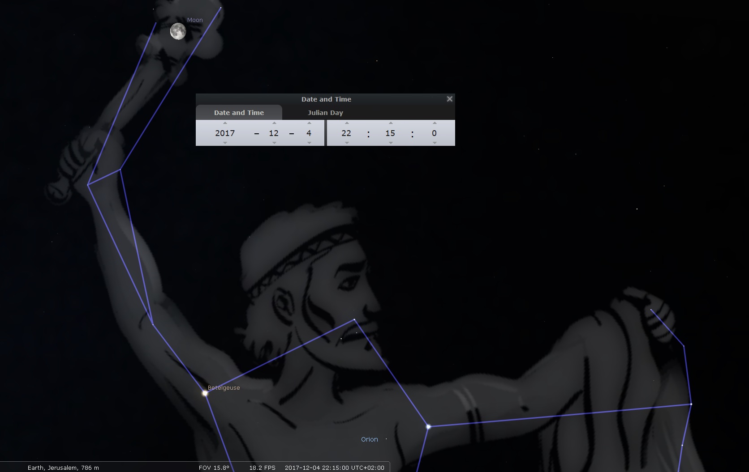Click the date-time readout in status bar
Screen dimensions: 749x472
tap(335, 468)
